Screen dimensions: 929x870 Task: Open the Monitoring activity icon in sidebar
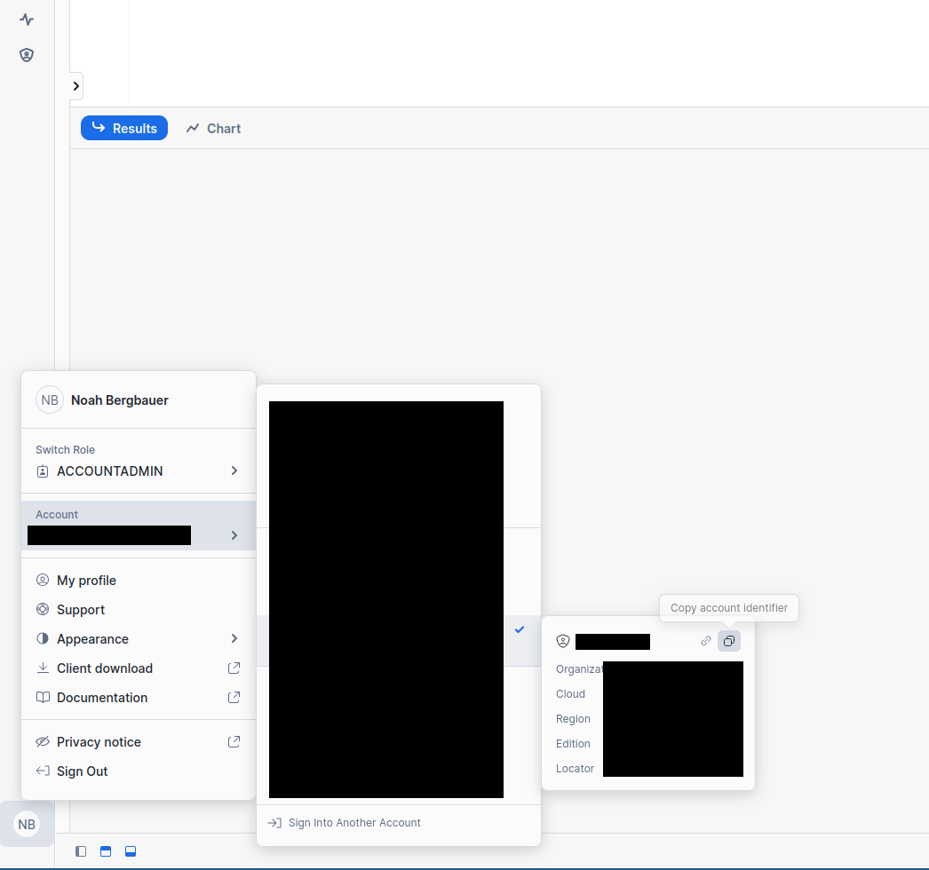tap(27, 20)
